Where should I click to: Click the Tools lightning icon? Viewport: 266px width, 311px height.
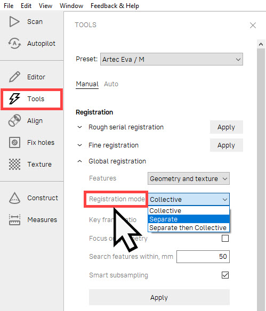(x=14, y=99)
